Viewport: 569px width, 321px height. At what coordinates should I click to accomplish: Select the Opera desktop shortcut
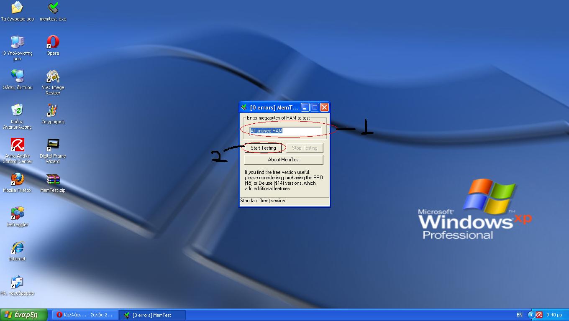(53, 46)
